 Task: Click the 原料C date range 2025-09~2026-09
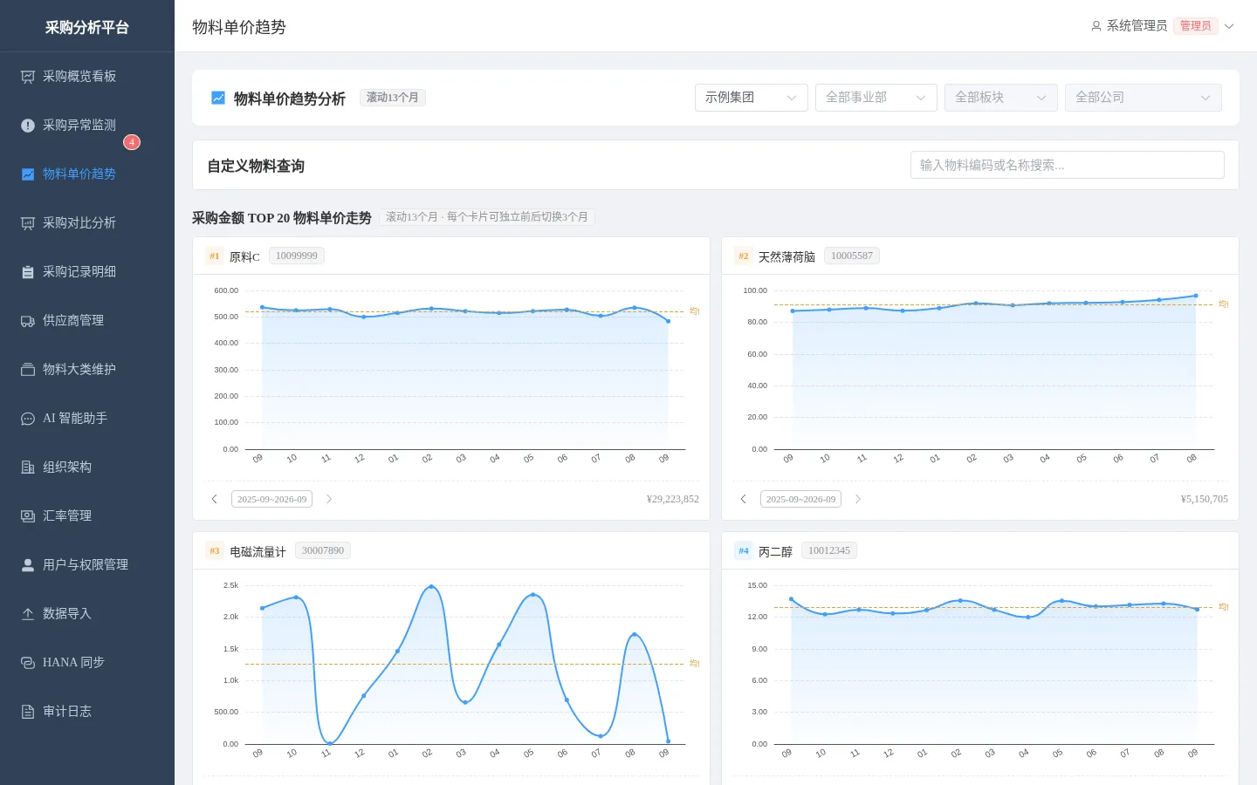click(272, 499)
